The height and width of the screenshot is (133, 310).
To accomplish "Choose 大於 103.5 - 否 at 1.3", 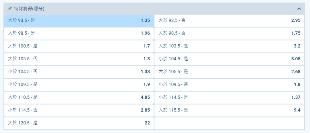I will [79, 59].
